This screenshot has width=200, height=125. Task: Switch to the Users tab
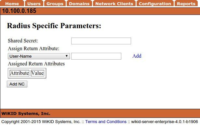pyautogui.click(x=34, y=4)
